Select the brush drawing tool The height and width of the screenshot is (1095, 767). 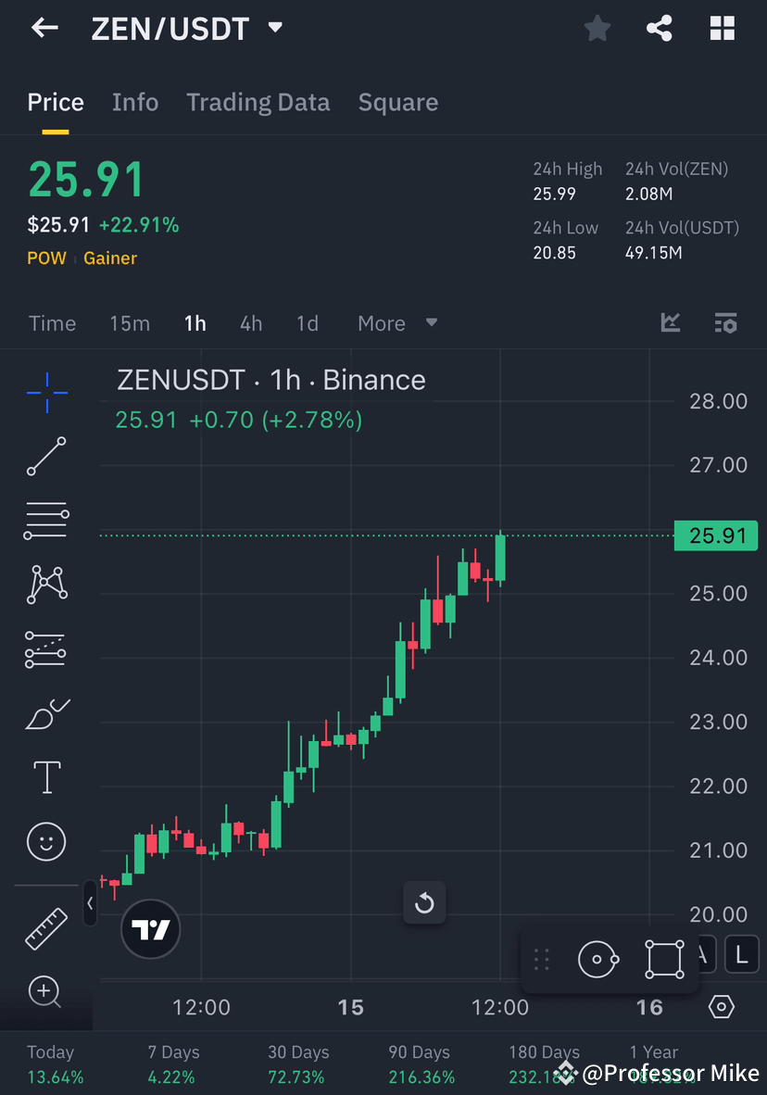click(46, 713)
